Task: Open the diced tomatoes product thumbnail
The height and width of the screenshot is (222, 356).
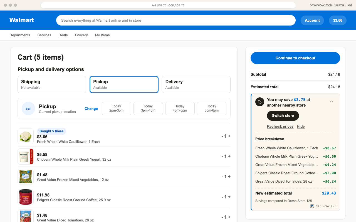Action: (x=26, y=216)
